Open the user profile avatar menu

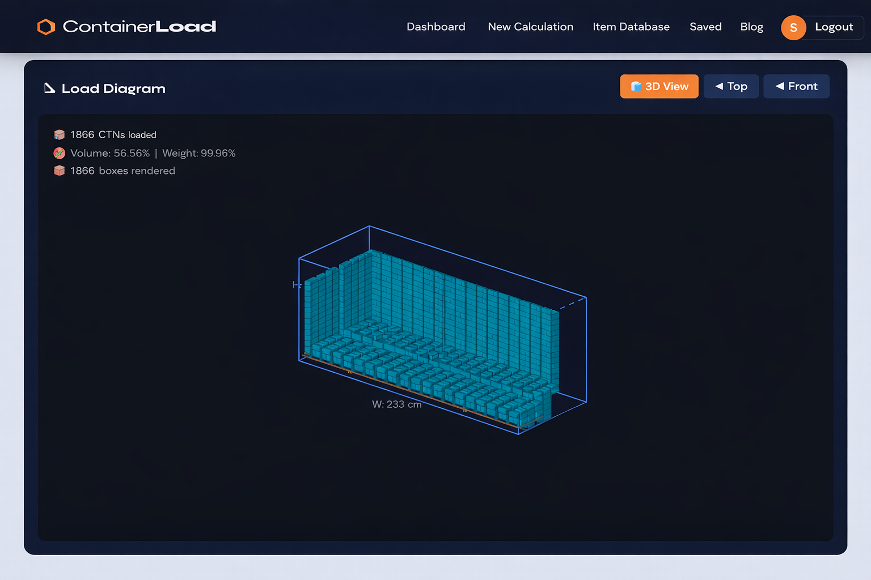tap(793, 27)
